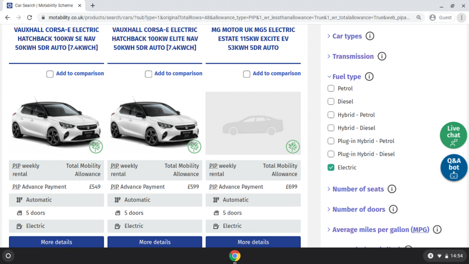Click the browser forward arrow
469x264 pixels.
click(x=19, y=18)
